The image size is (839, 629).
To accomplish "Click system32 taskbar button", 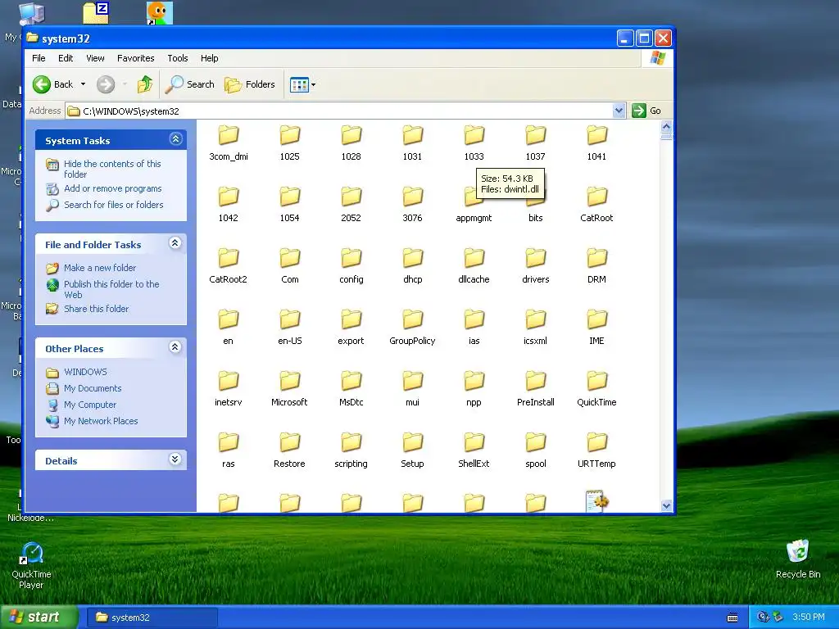I will click(152, 618).
